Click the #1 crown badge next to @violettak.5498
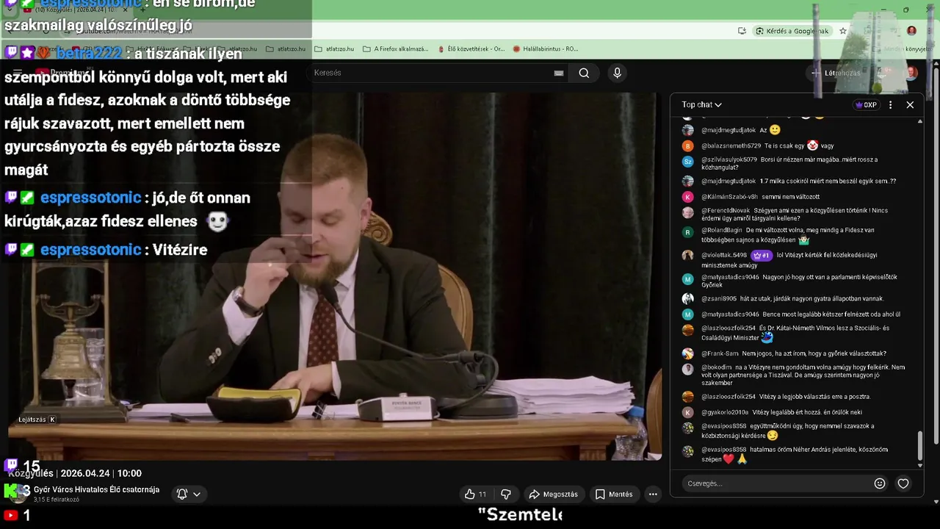The height and width of the screenshot is (529, 940). coord(760,256)
